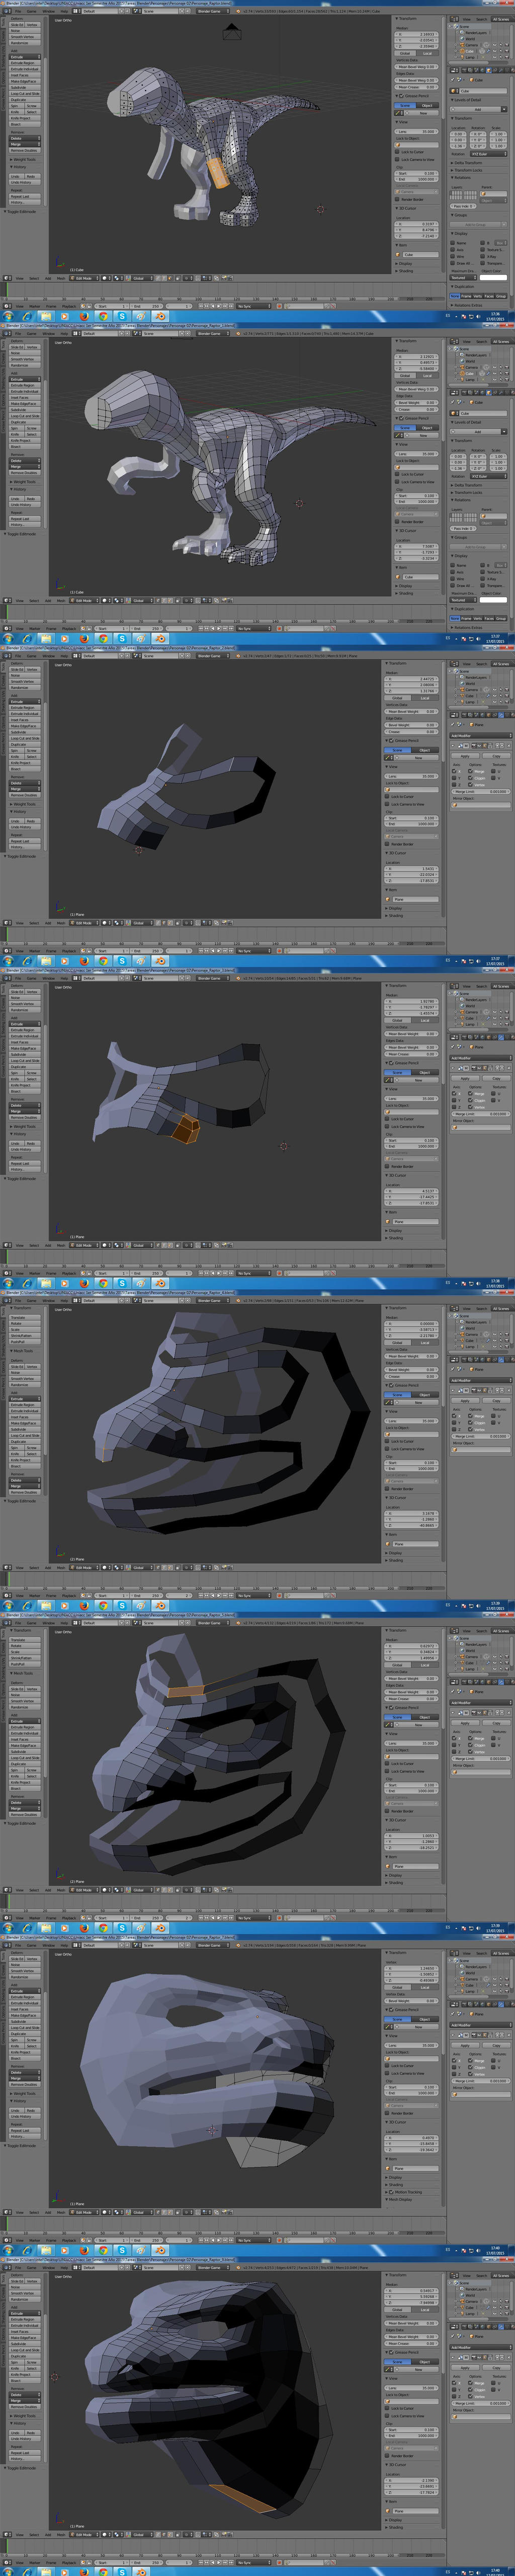Click Merge Limit slider in third screenshot
The height and width of the screenshot is (2576, 515).
click(481, 792)
